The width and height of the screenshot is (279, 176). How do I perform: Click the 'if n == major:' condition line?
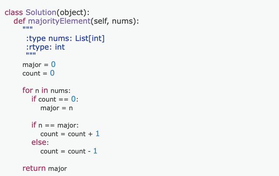pos(54,125)
